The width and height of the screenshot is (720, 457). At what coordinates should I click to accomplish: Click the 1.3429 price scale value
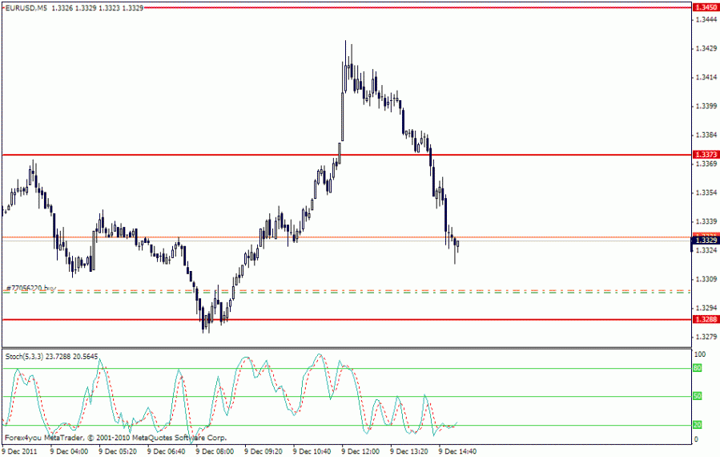point(706,48)
